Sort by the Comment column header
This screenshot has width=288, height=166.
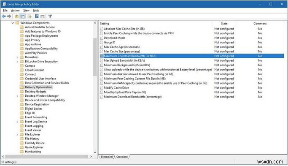[x=260, y=24]
